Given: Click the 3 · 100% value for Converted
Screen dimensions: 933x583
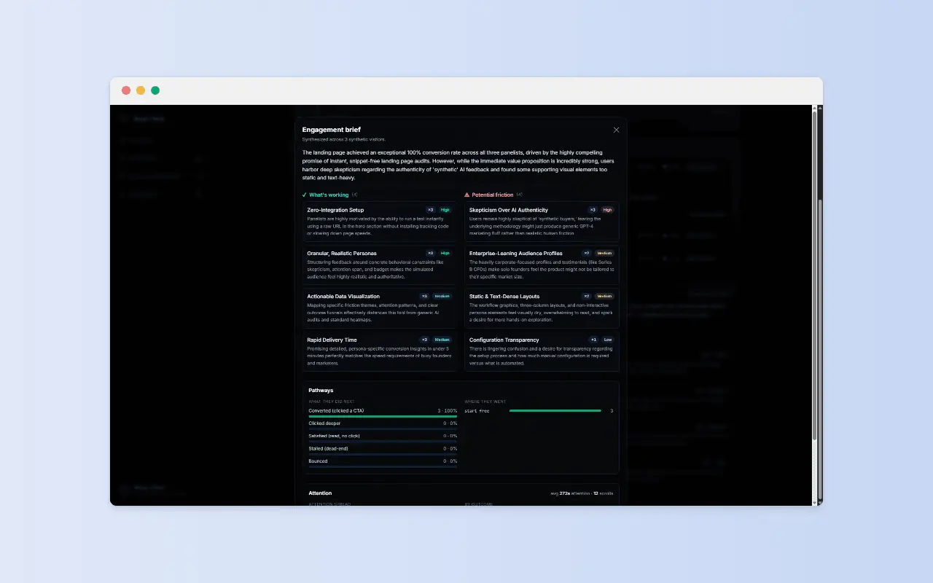Looking at the screenshot, I should click(447, 411).
